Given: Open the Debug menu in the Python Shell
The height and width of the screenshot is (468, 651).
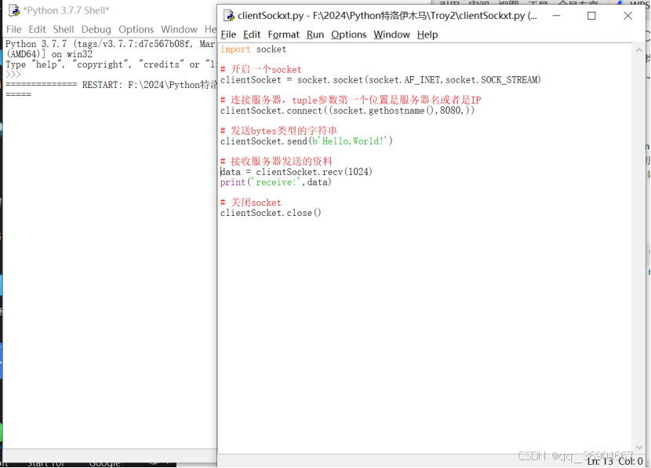Looking at the screenshot, I should pyautogui.click(x=96, y=29).
